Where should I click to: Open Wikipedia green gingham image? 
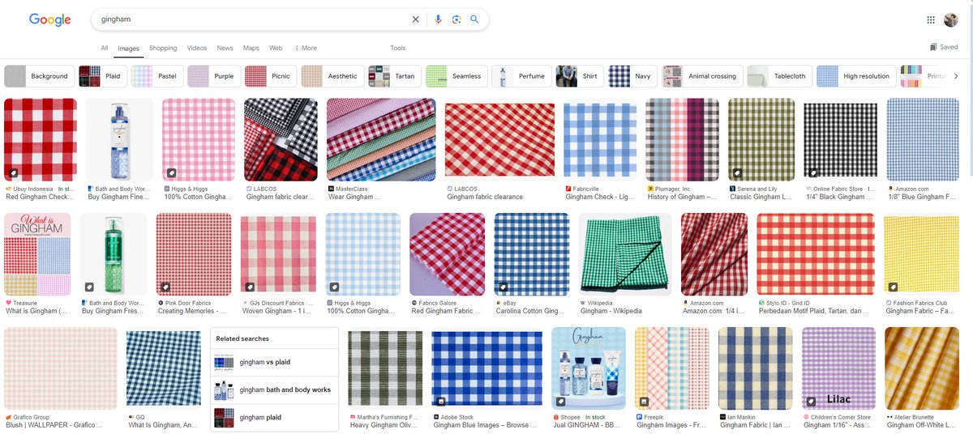pyautogui.click(x=624, y=254)
